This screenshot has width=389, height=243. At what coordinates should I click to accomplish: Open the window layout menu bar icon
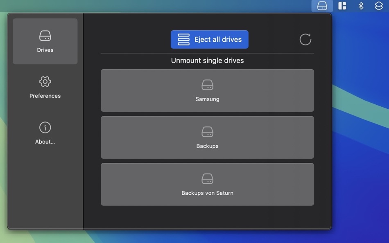342,6
